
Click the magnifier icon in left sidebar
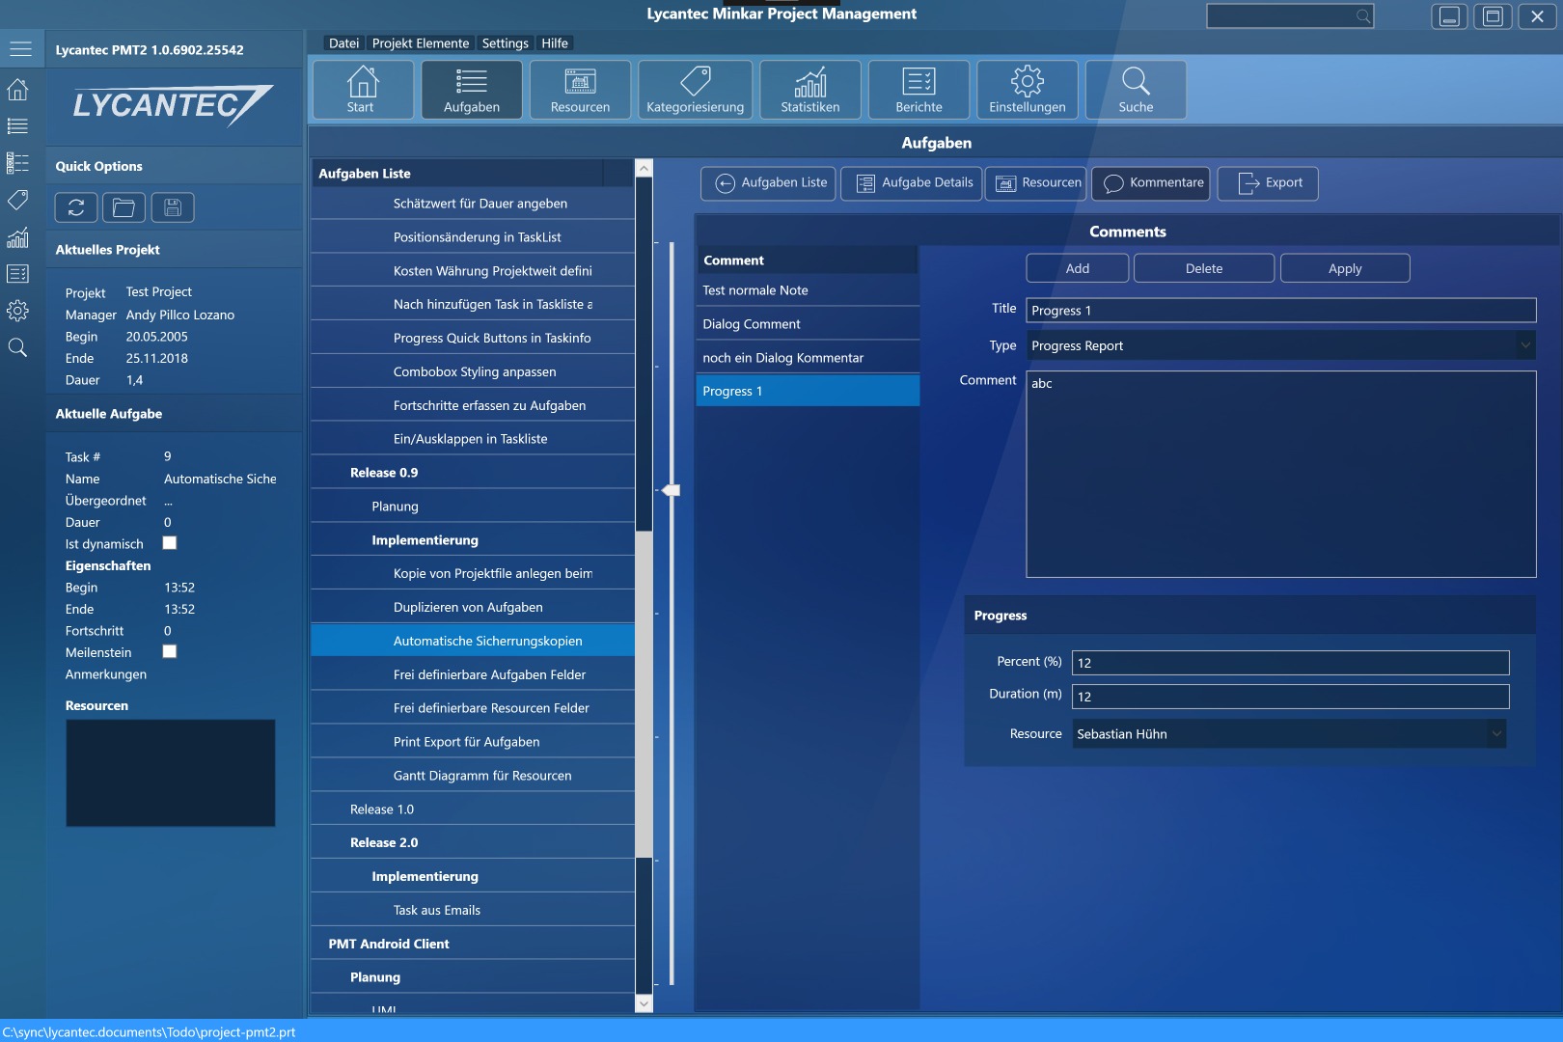[17, 347]
